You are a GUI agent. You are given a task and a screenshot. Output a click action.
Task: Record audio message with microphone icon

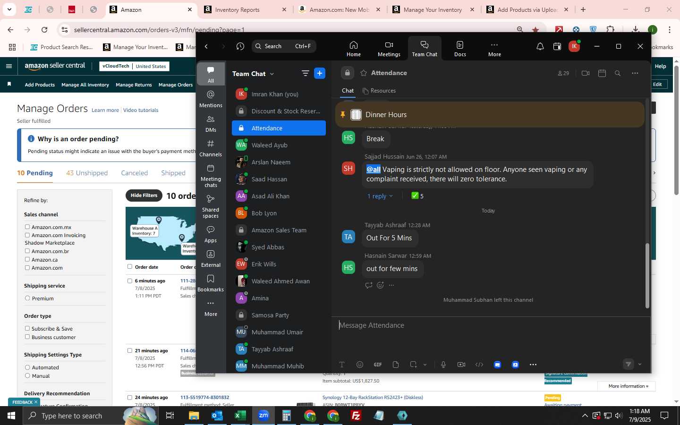tap(443, 365)
